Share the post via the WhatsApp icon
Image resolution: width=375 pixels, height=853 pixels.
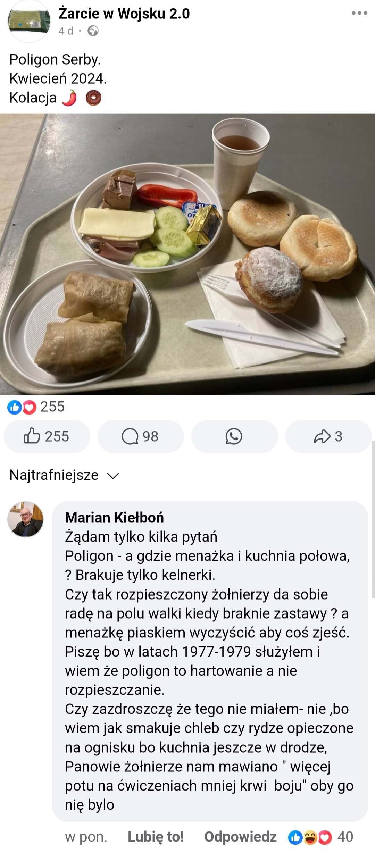(x=234, y=436)
